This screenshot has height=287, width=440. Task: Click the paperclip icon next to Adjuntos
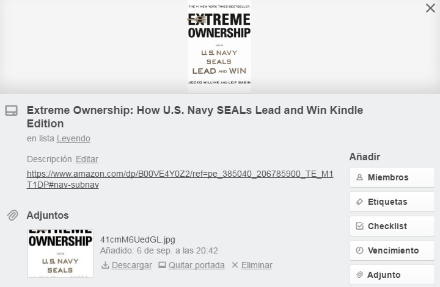(12, 215)
